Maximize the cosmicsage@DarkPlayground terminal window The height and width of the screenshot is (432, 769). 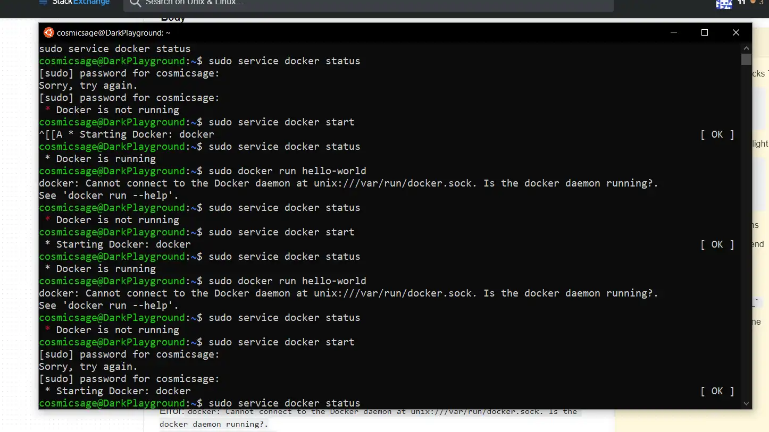tap(705, 32)
